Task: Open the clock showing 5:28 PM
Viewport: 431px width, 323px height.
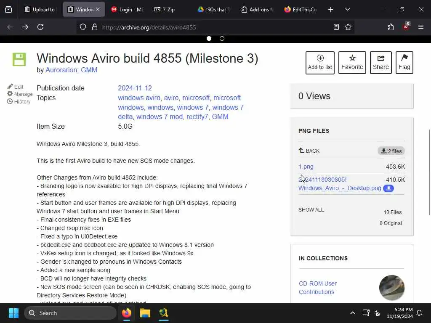Action: pos(400,313)
